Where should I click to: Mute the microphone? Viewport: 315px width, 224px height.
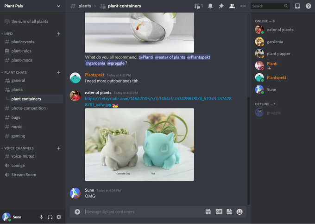click(41, 217)
